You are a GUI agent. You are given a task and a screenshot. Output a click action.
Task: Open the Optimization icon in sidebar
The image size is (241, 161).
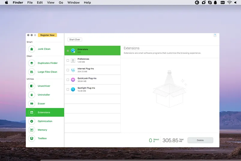click(32, 121)
